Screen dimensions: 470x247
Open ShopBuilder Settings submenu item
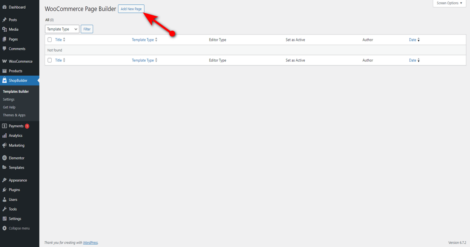point(9,99)
